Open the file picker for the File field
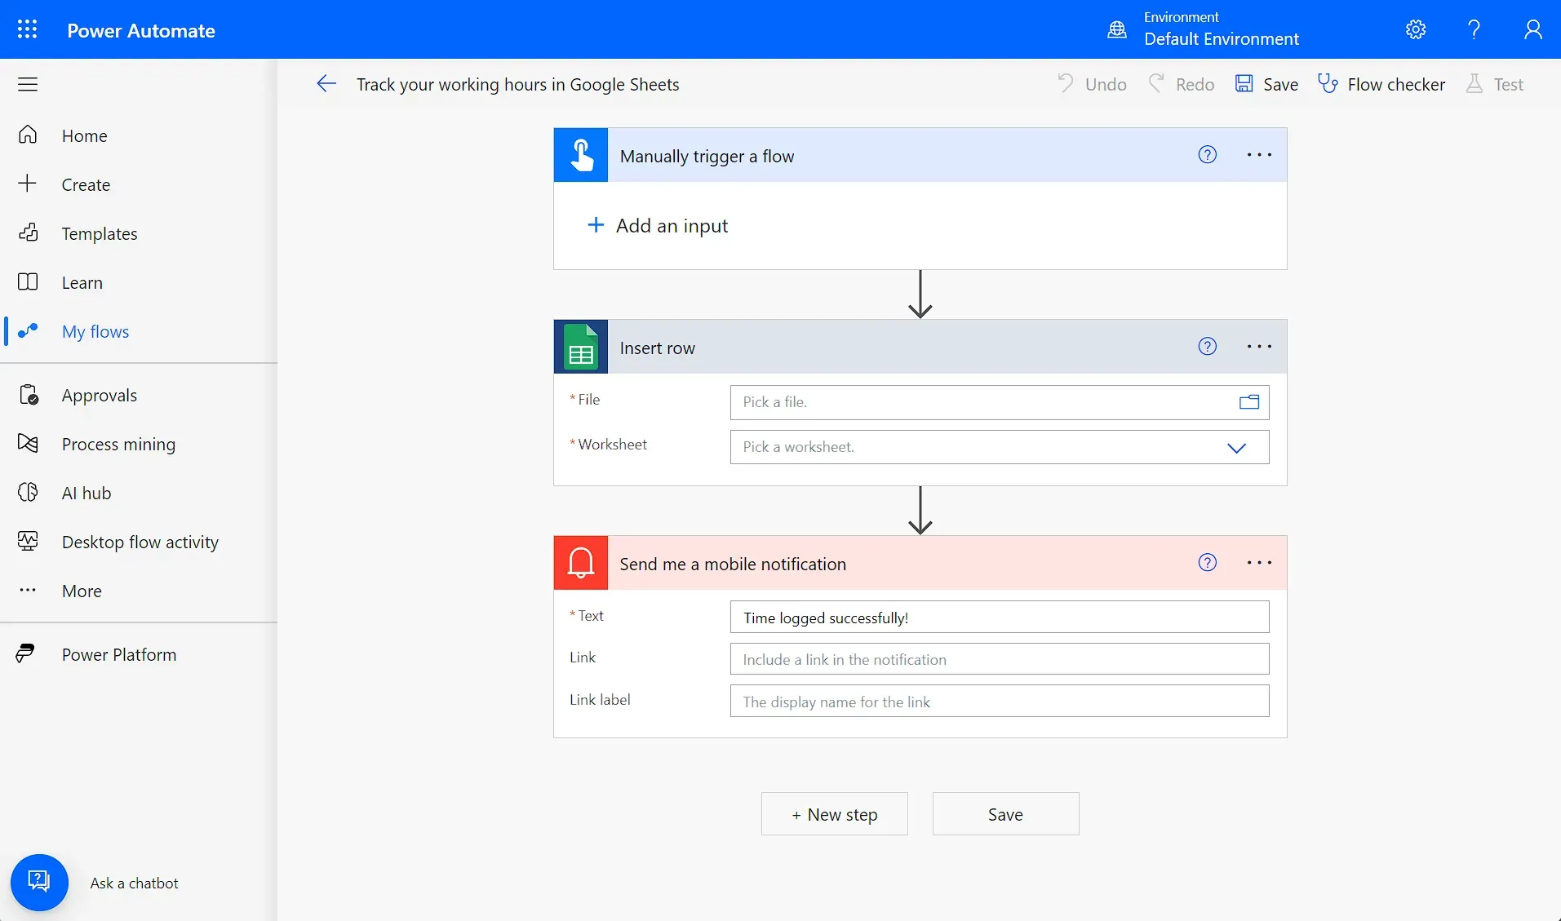 pyautogui.click(x=1248, y=401)
